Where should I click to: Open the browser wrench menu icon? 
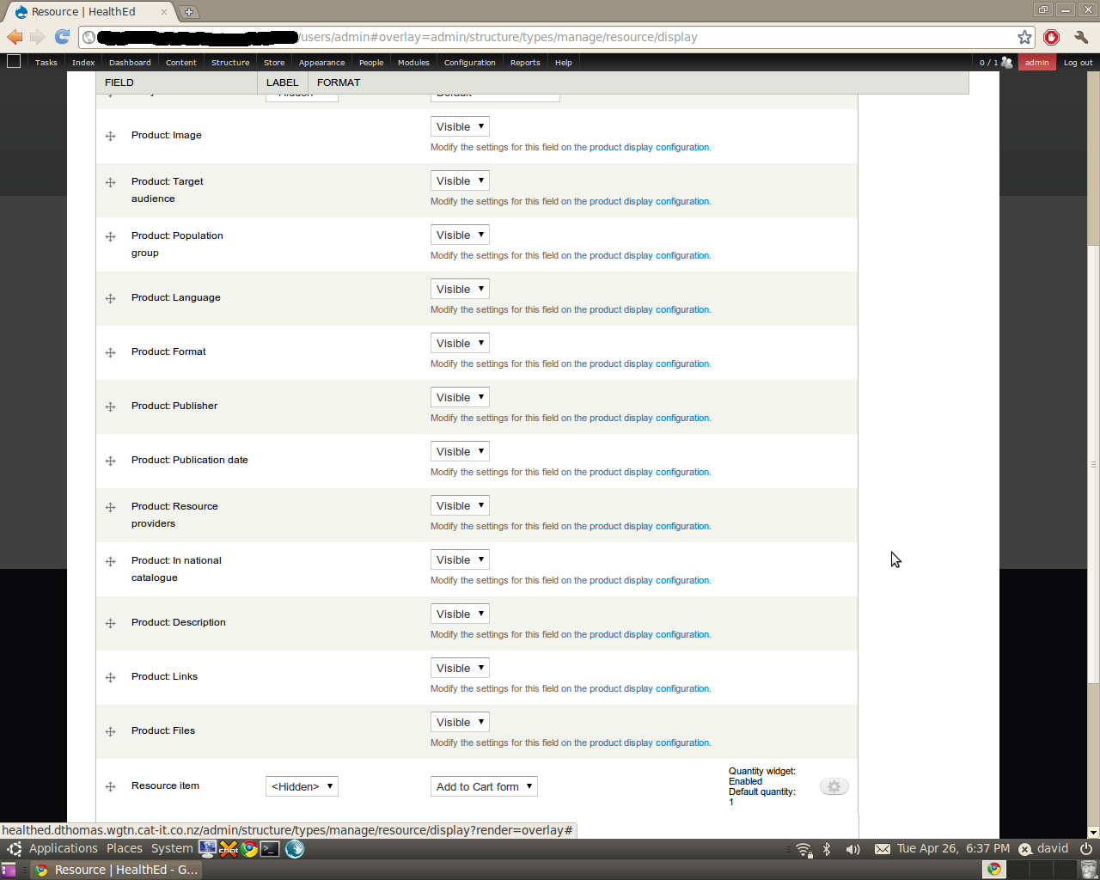pos(1081,37)
